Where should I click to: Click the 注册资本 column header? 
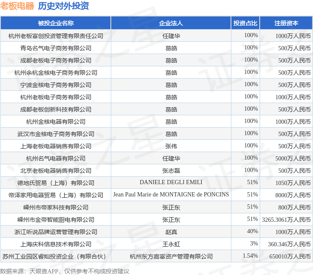click(x=286, y=23)
